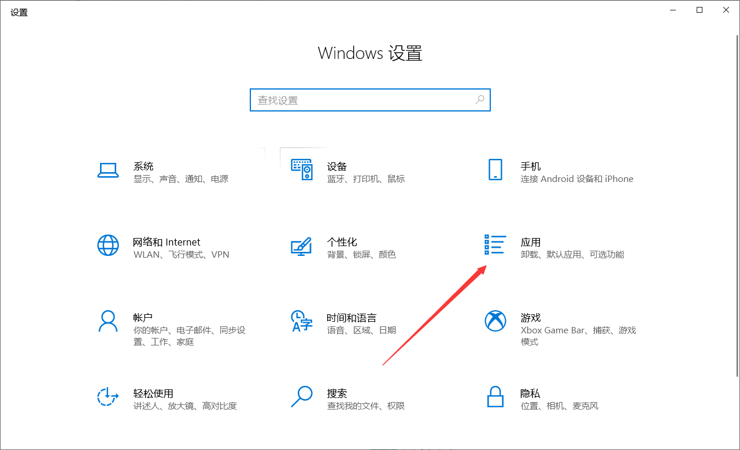740x450 pixels.
Task: Click the text WLAN、飞行模式、VPN
Action: click(182, 255)
